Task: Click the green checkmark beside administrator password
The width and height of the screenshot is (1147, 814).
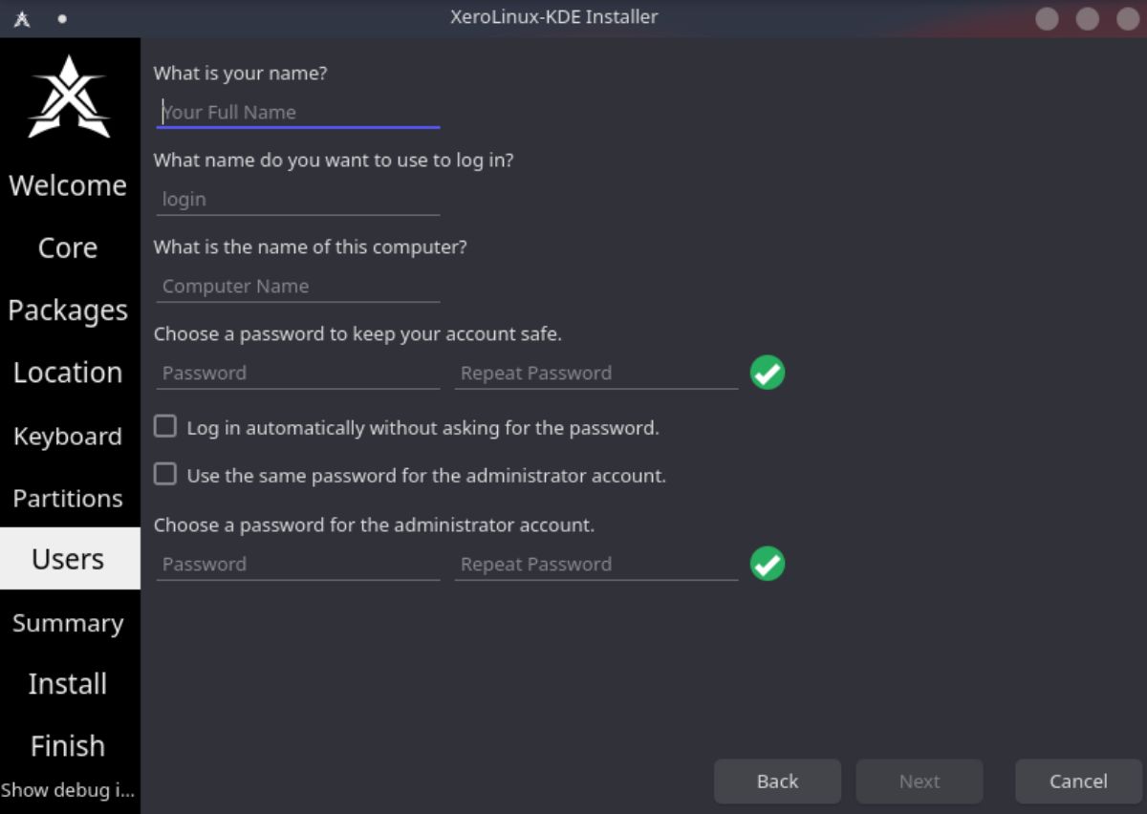Action: [x=768, y=564]
